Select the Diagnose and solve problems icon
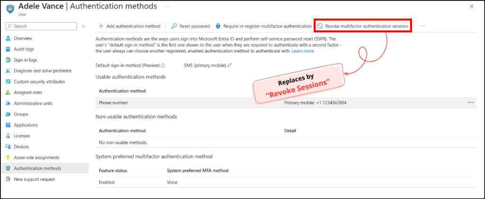 (x=9, y=71)
